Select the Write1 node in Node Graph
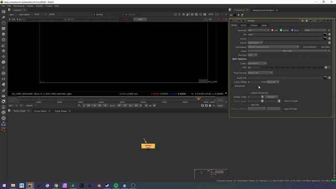Viewport: 336px width, 189px height. (x=148, y=146)
